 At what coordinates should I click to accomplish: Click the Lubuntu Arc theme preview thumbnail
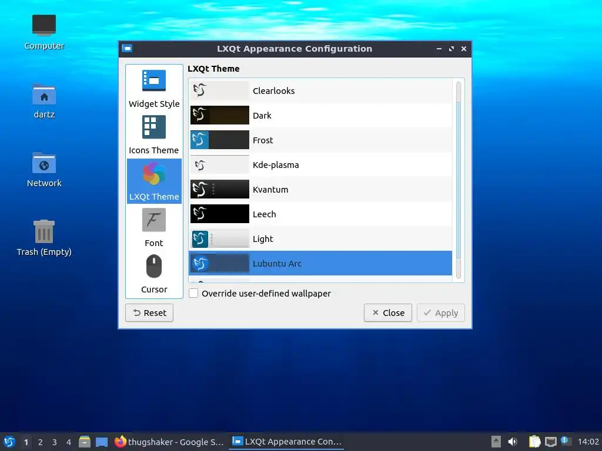point(220,263)
